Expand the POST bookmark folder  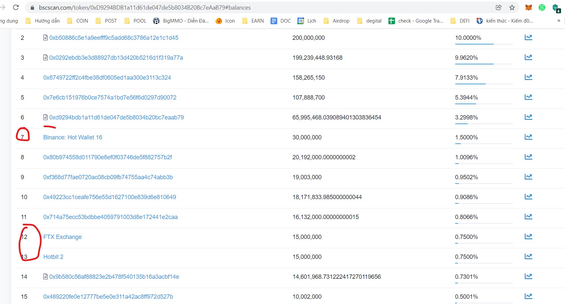[106, 21]
